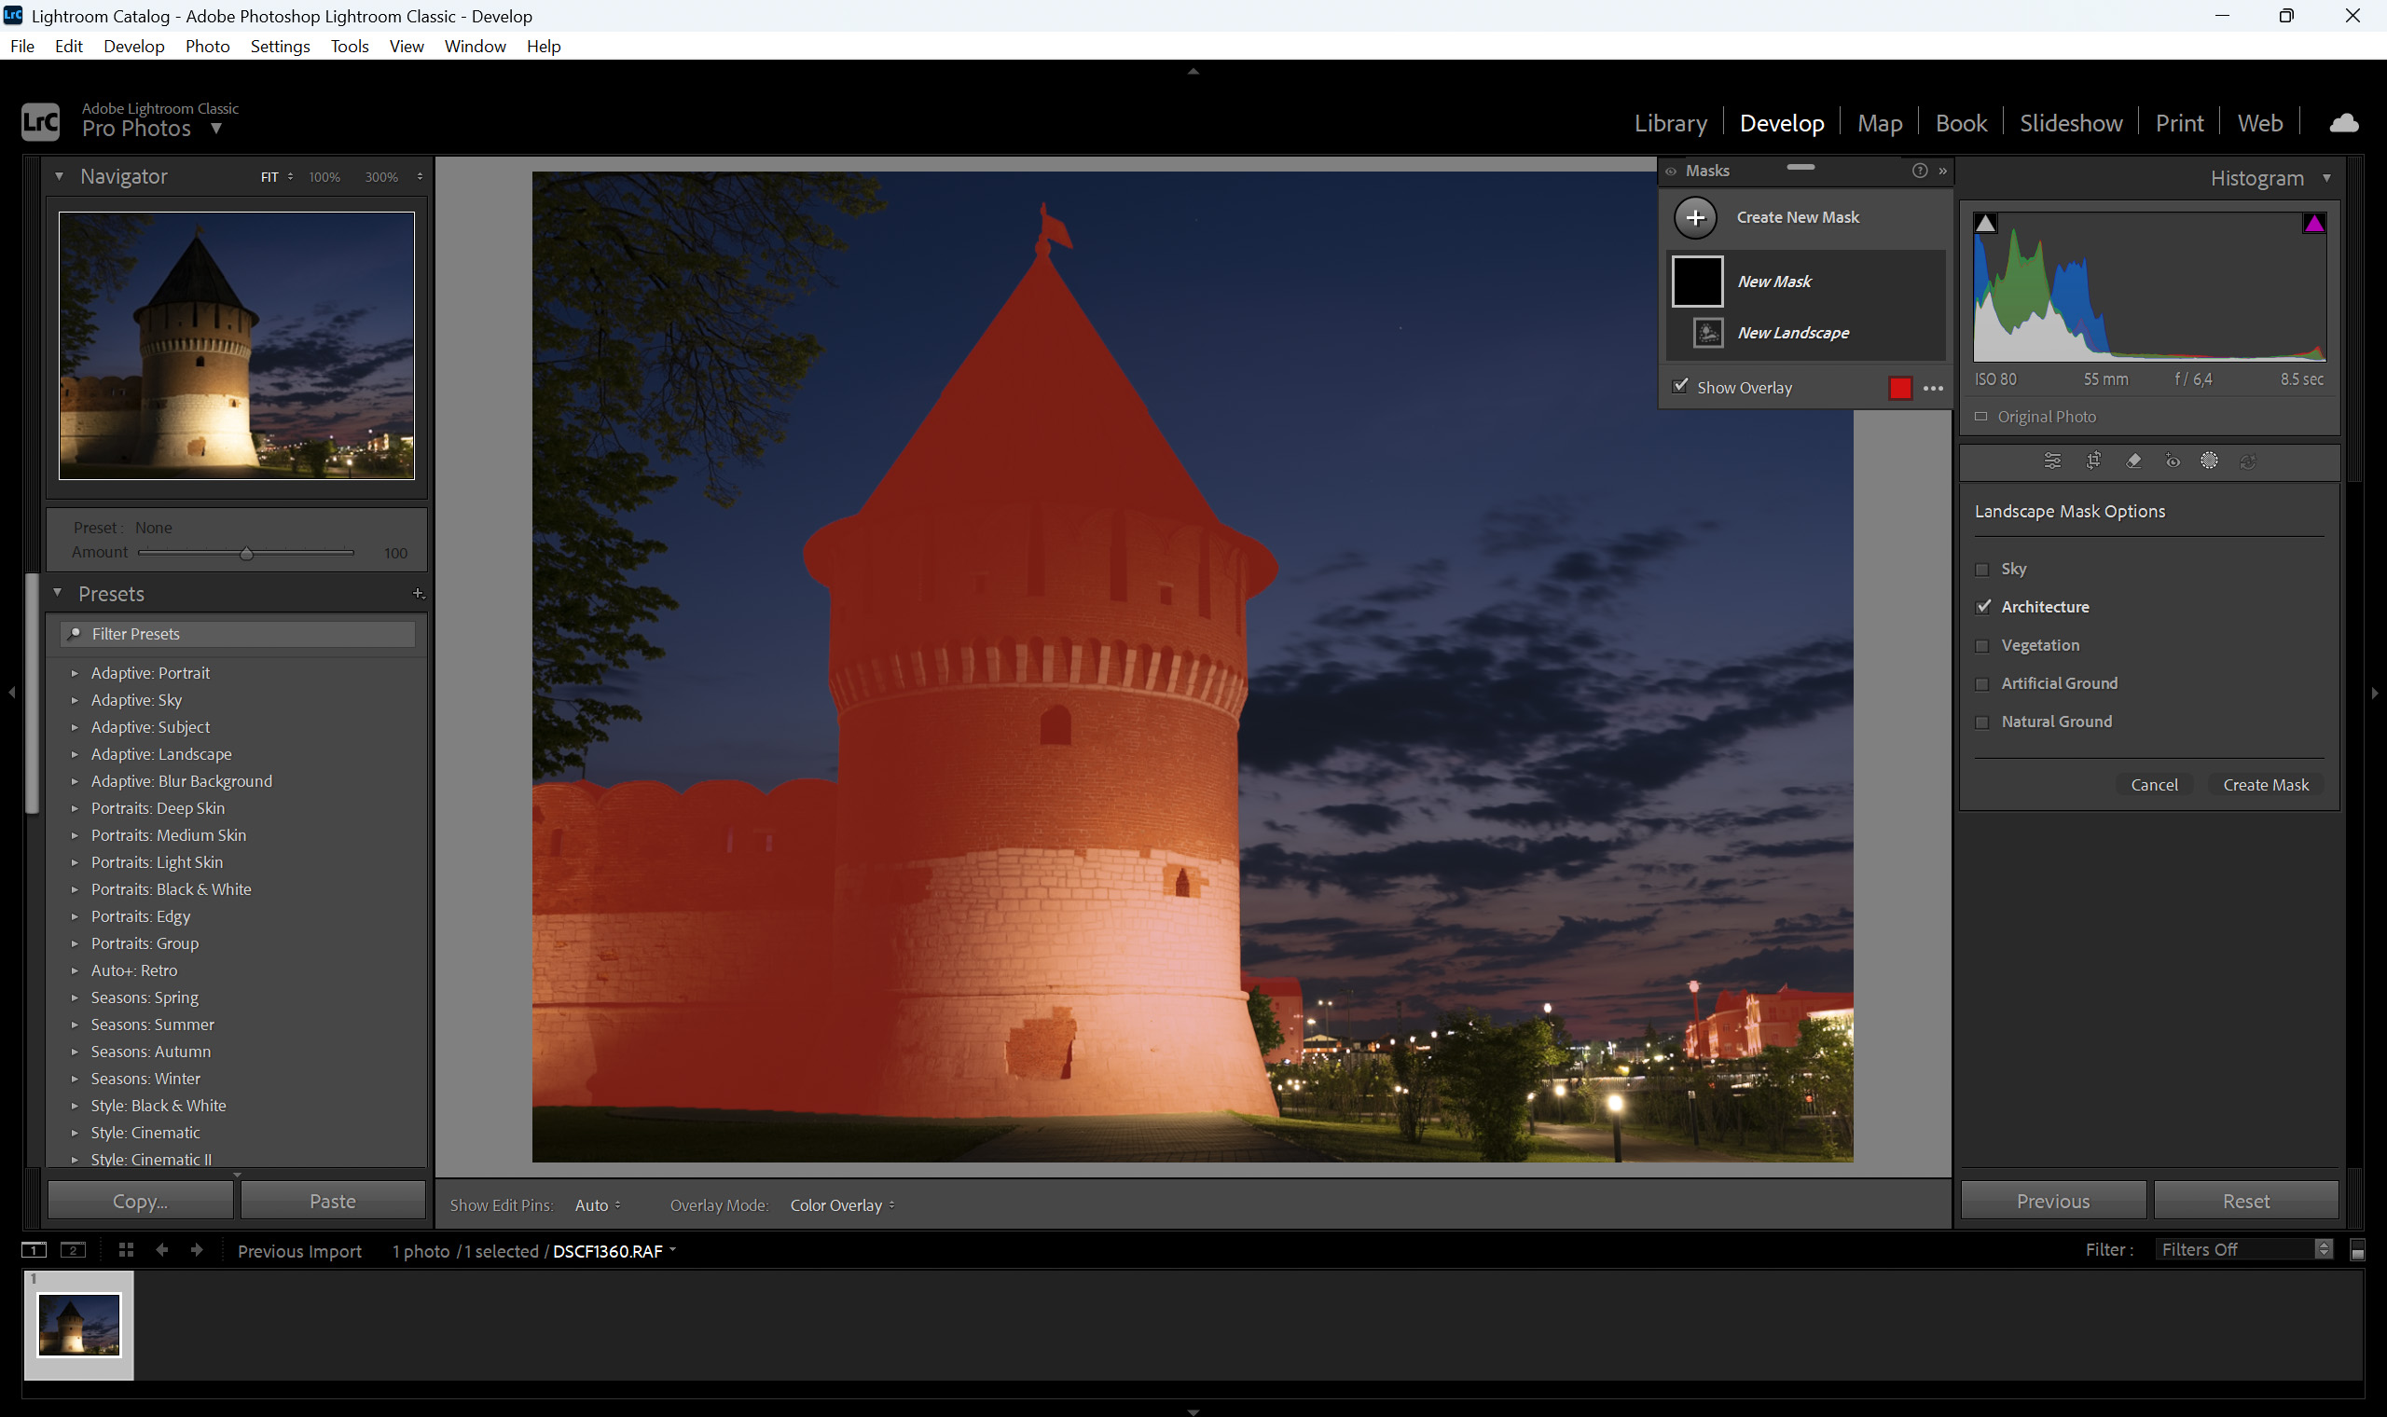Select the Crop and rotate tool

(2093, 461)
